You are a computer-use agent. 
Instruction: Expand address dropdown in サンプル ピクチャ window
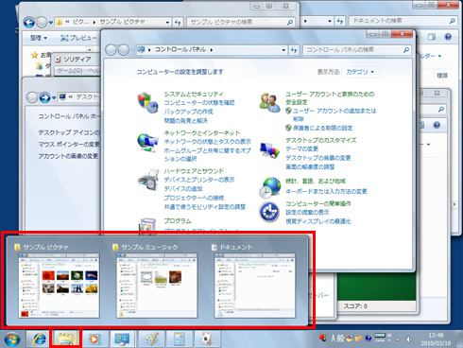tap(167, 23)
